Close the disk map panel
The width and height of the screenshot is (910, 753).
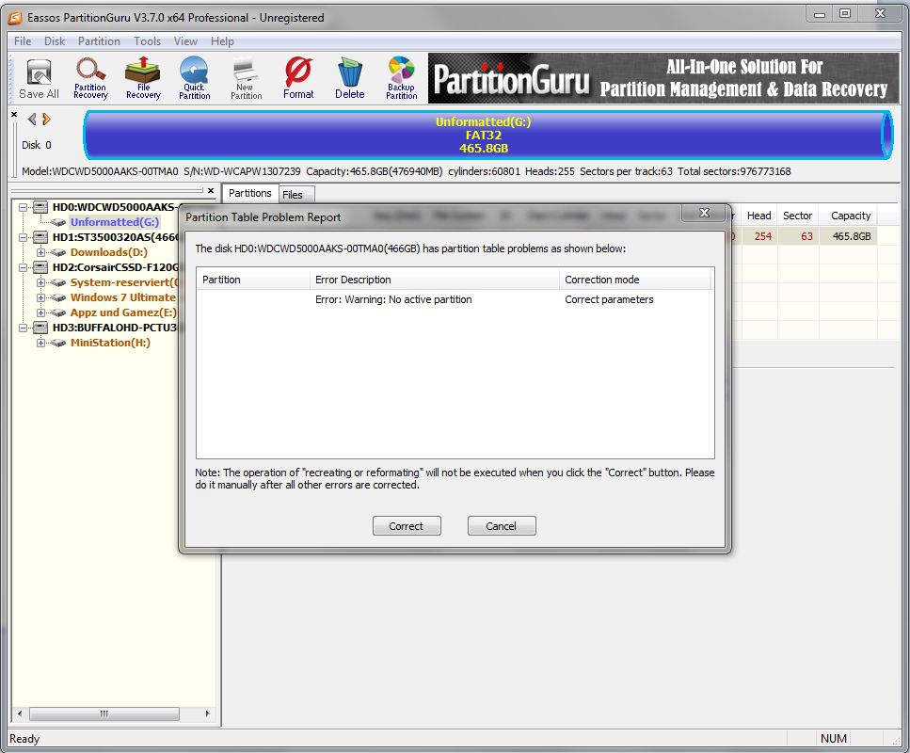coord(14,115)
